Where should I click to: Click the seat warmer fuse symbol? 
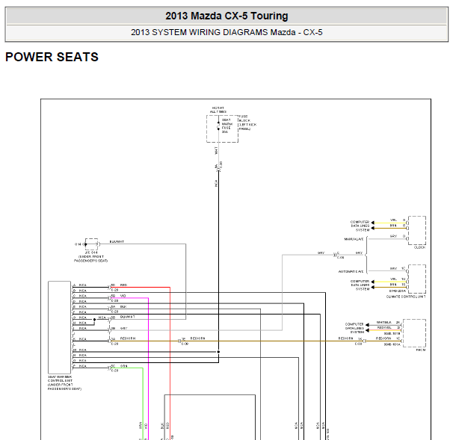(x=218, y=126)
